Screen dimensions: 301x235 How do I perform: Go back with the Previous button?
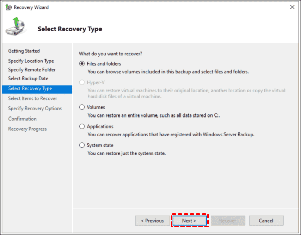(x=153, y=221)
